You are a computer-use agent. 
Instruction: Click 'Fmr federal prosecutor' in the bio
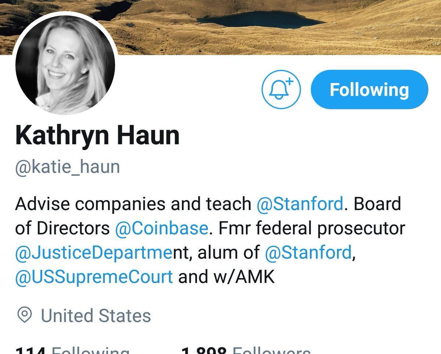point(312,228)
